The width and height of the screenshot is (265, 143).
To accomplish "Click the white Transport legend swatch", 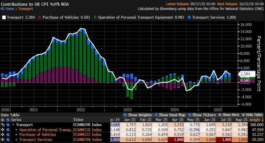I will (x=3, y=17).
